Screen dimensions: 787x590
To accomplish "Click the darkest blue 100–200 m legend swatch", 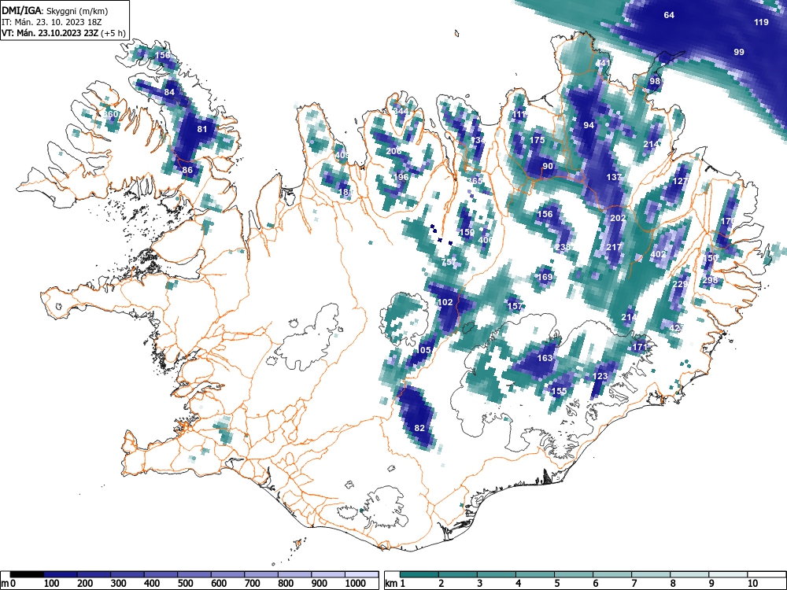I will pos(61,574).
